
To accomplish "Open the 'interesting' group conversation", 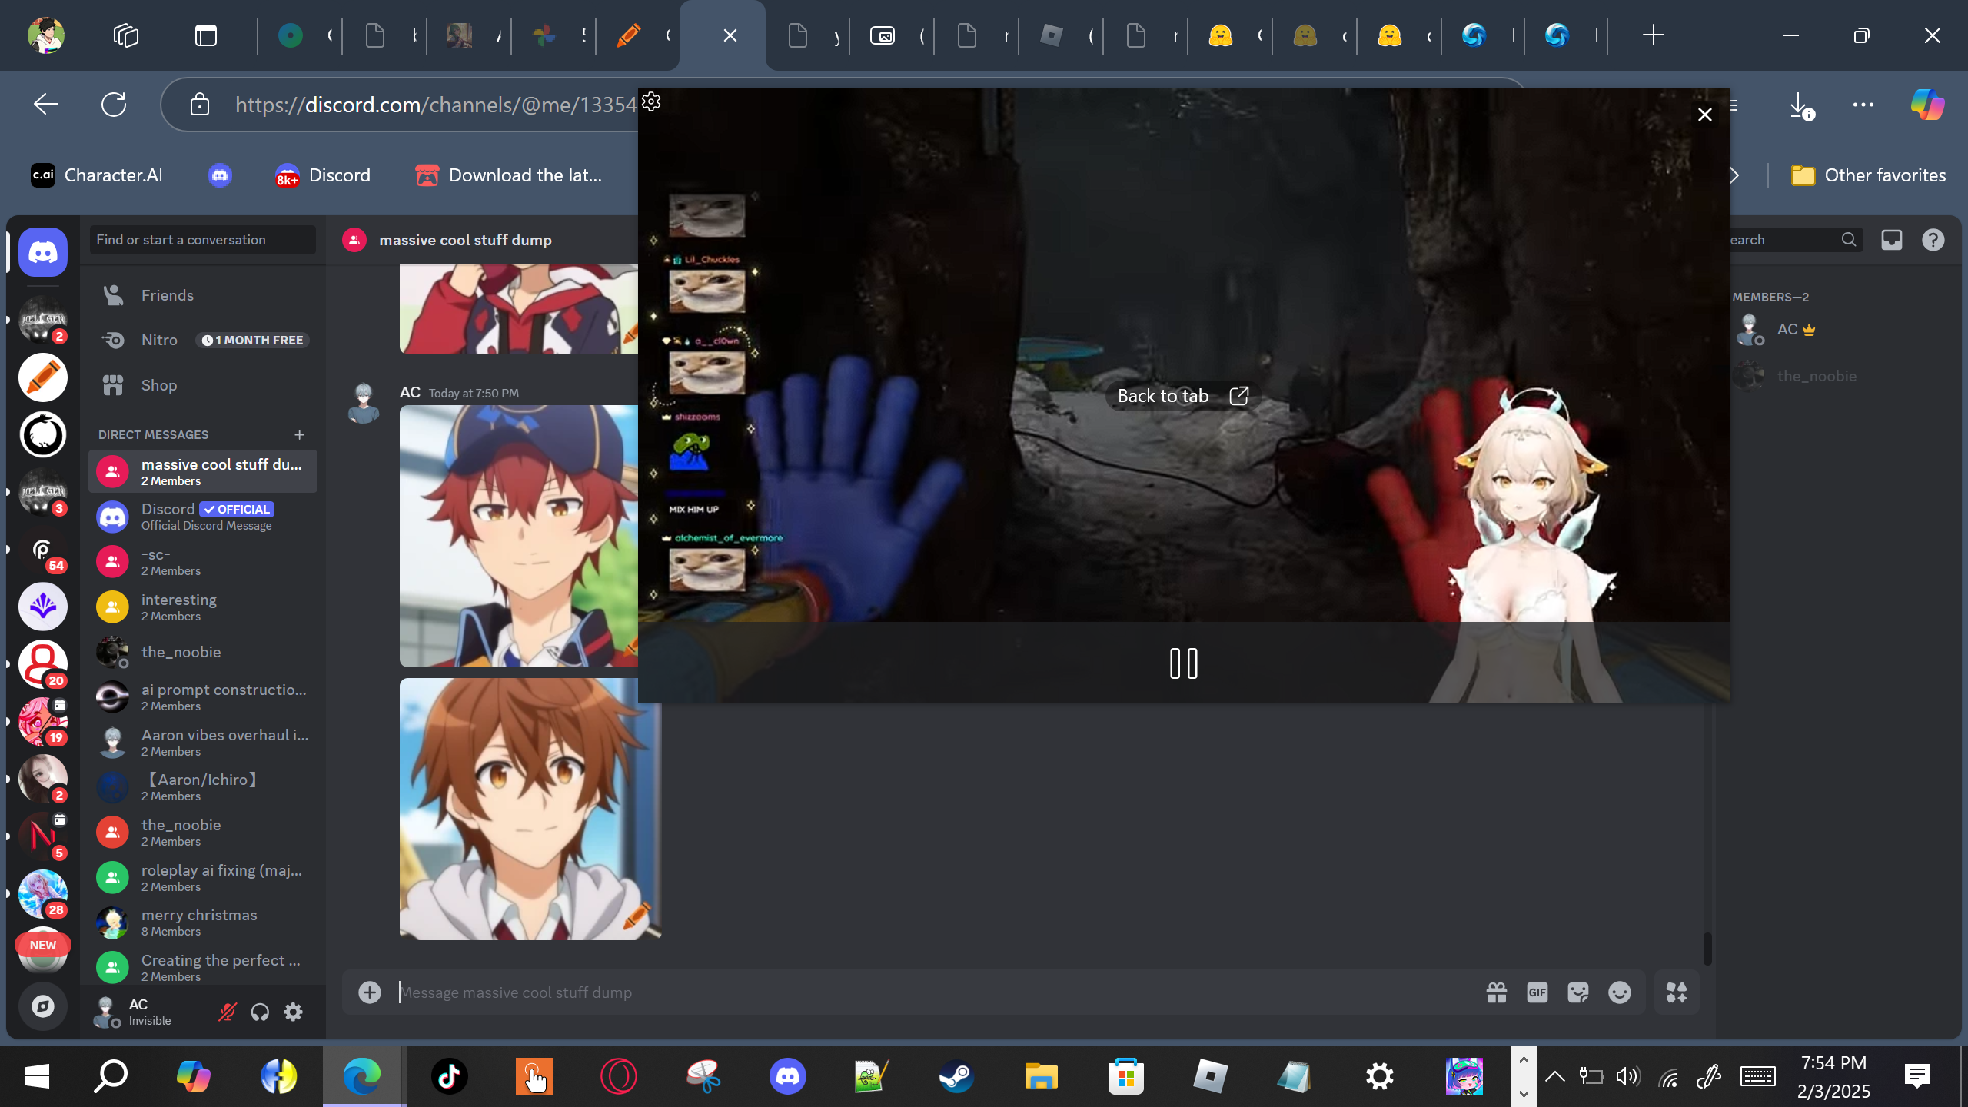I will click(x=203, y=607).
